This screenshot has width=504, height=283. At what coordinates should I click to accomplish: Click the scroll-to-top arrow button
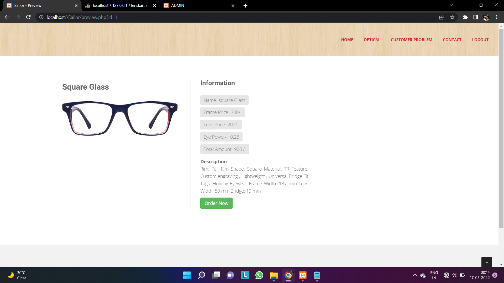(486, 262)
